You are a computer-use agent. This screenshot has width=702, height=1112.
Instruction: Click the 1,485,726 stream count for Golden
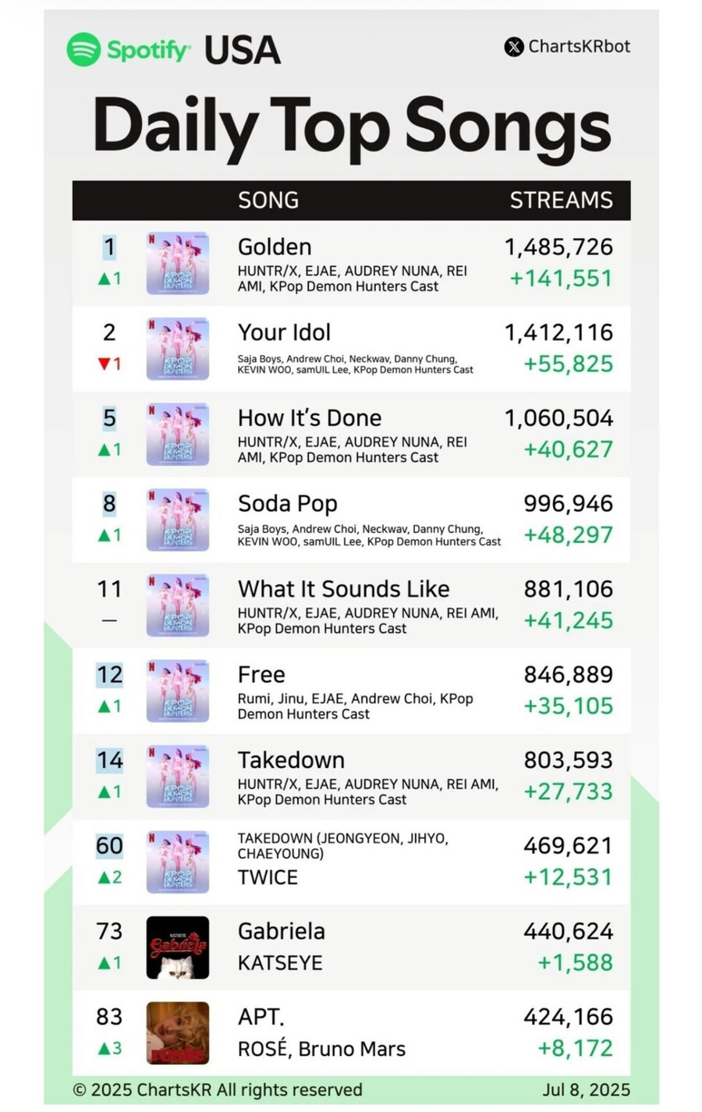coord(558,247)
